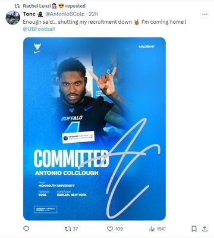Image resolution: width=214 pixels, height=238 pixels.
Task: Open the three-dot more options menu
Action: [x=204, y=14]
